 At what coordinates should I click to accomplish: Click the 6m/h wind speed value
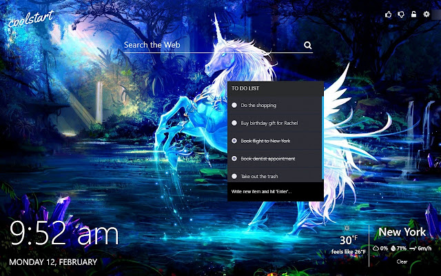tap(424, 248)
